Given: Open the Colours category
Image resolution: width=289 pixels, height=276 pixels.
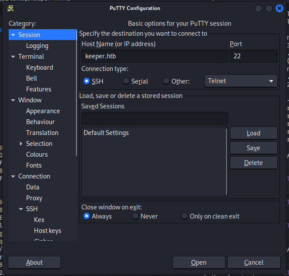Looking at the screenshot, I should (x=37, y=154).
